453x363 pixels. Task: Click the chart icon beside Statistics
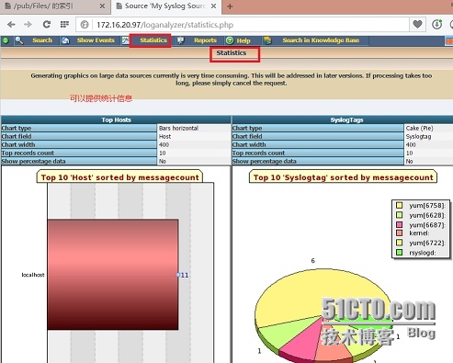126,40
